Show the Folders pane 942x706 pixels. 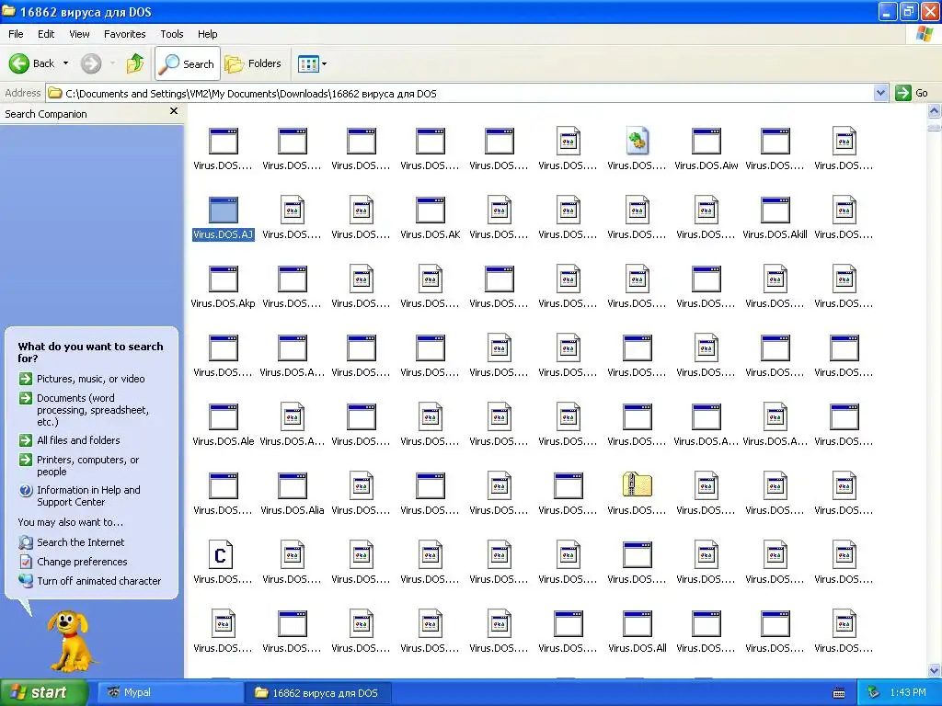point(252,63)
